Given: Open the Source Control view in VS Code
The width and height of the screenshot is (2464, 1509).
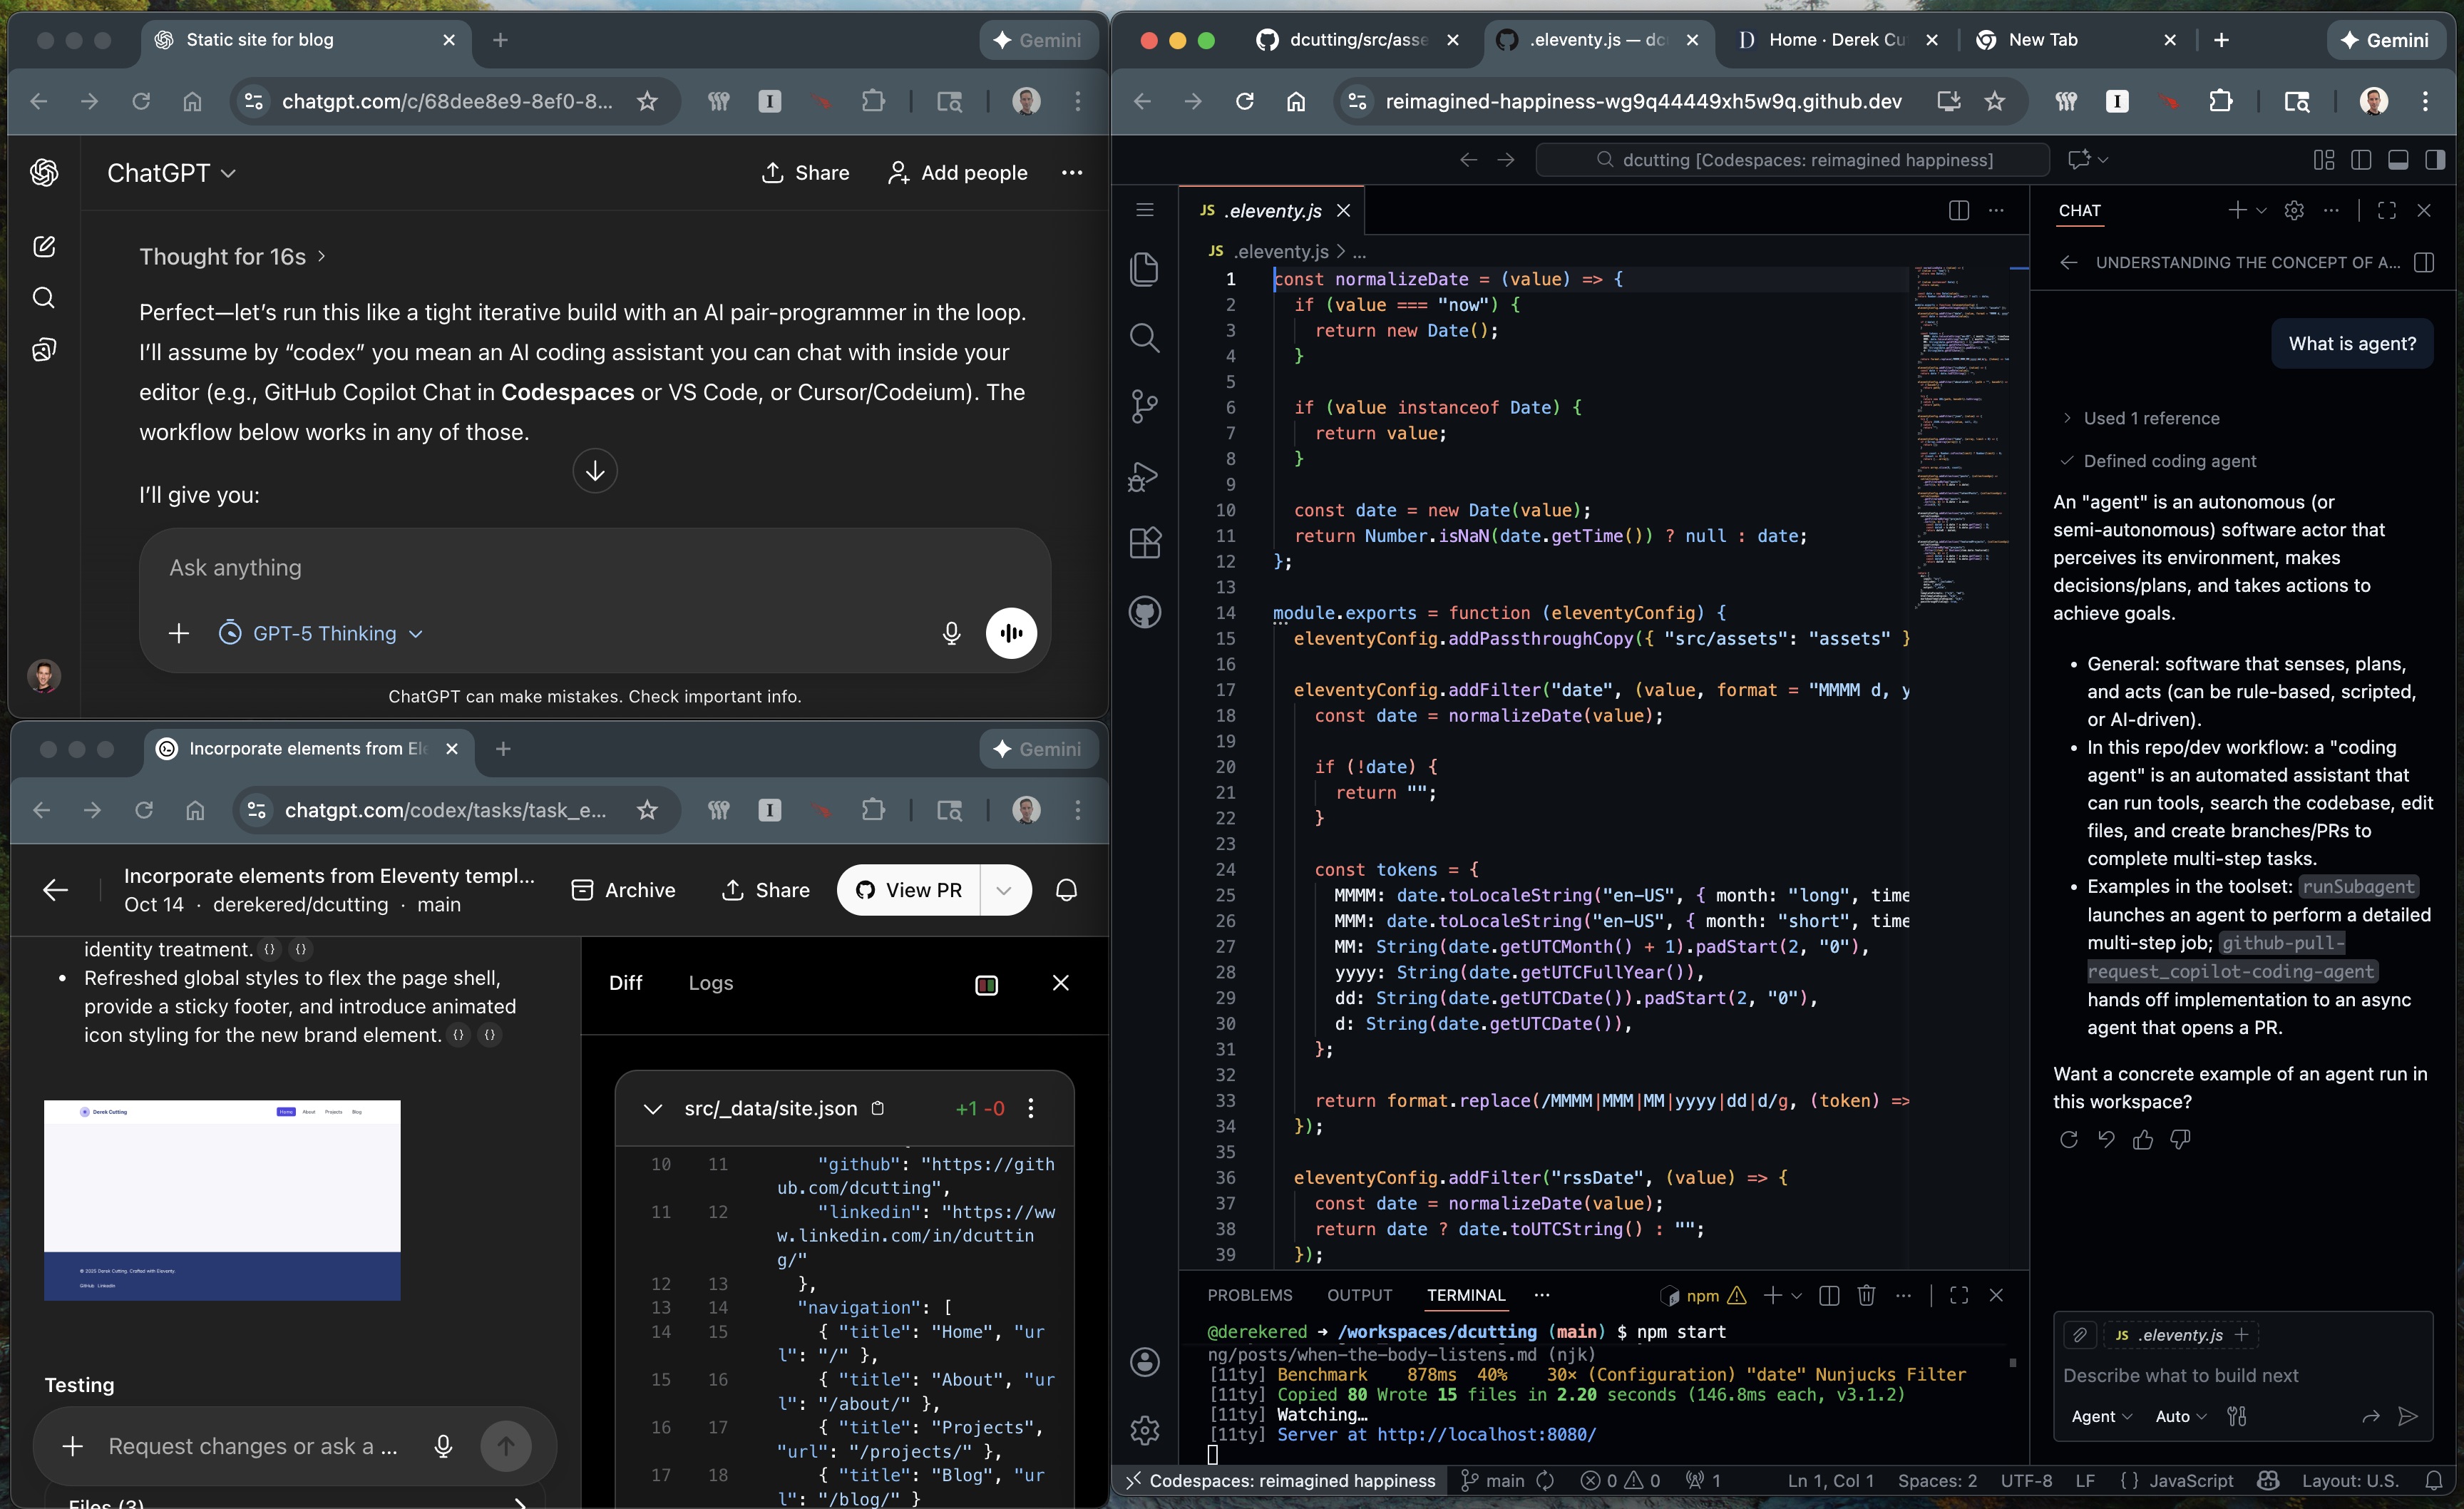Looking at the screenshot, I should point(1144,406).
